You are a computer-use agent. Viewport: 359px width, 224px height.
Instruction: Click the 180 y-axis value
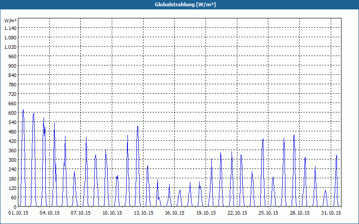(x=13, y=179)
